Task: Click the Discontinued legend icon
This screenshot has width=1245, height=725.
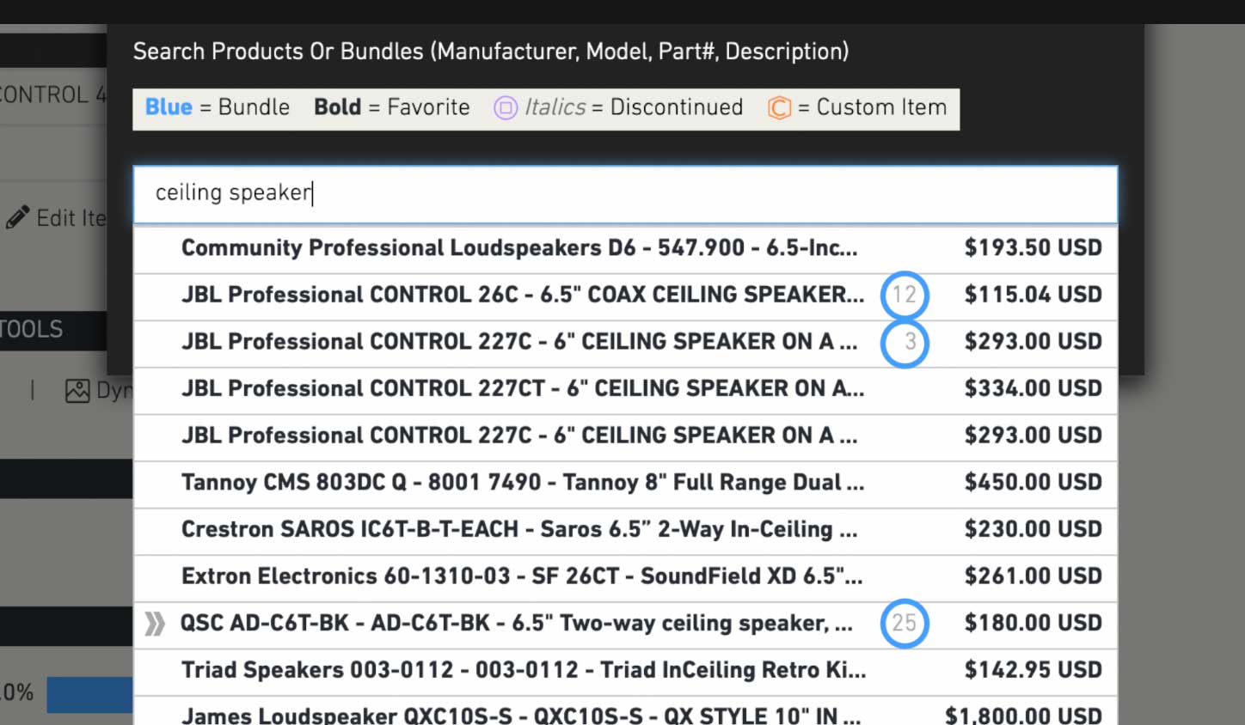Action: (506, 108)
